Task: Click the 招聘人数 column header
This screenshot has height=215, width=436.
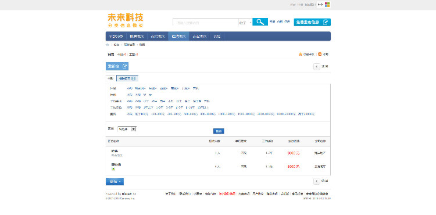Action: [215, 141]
